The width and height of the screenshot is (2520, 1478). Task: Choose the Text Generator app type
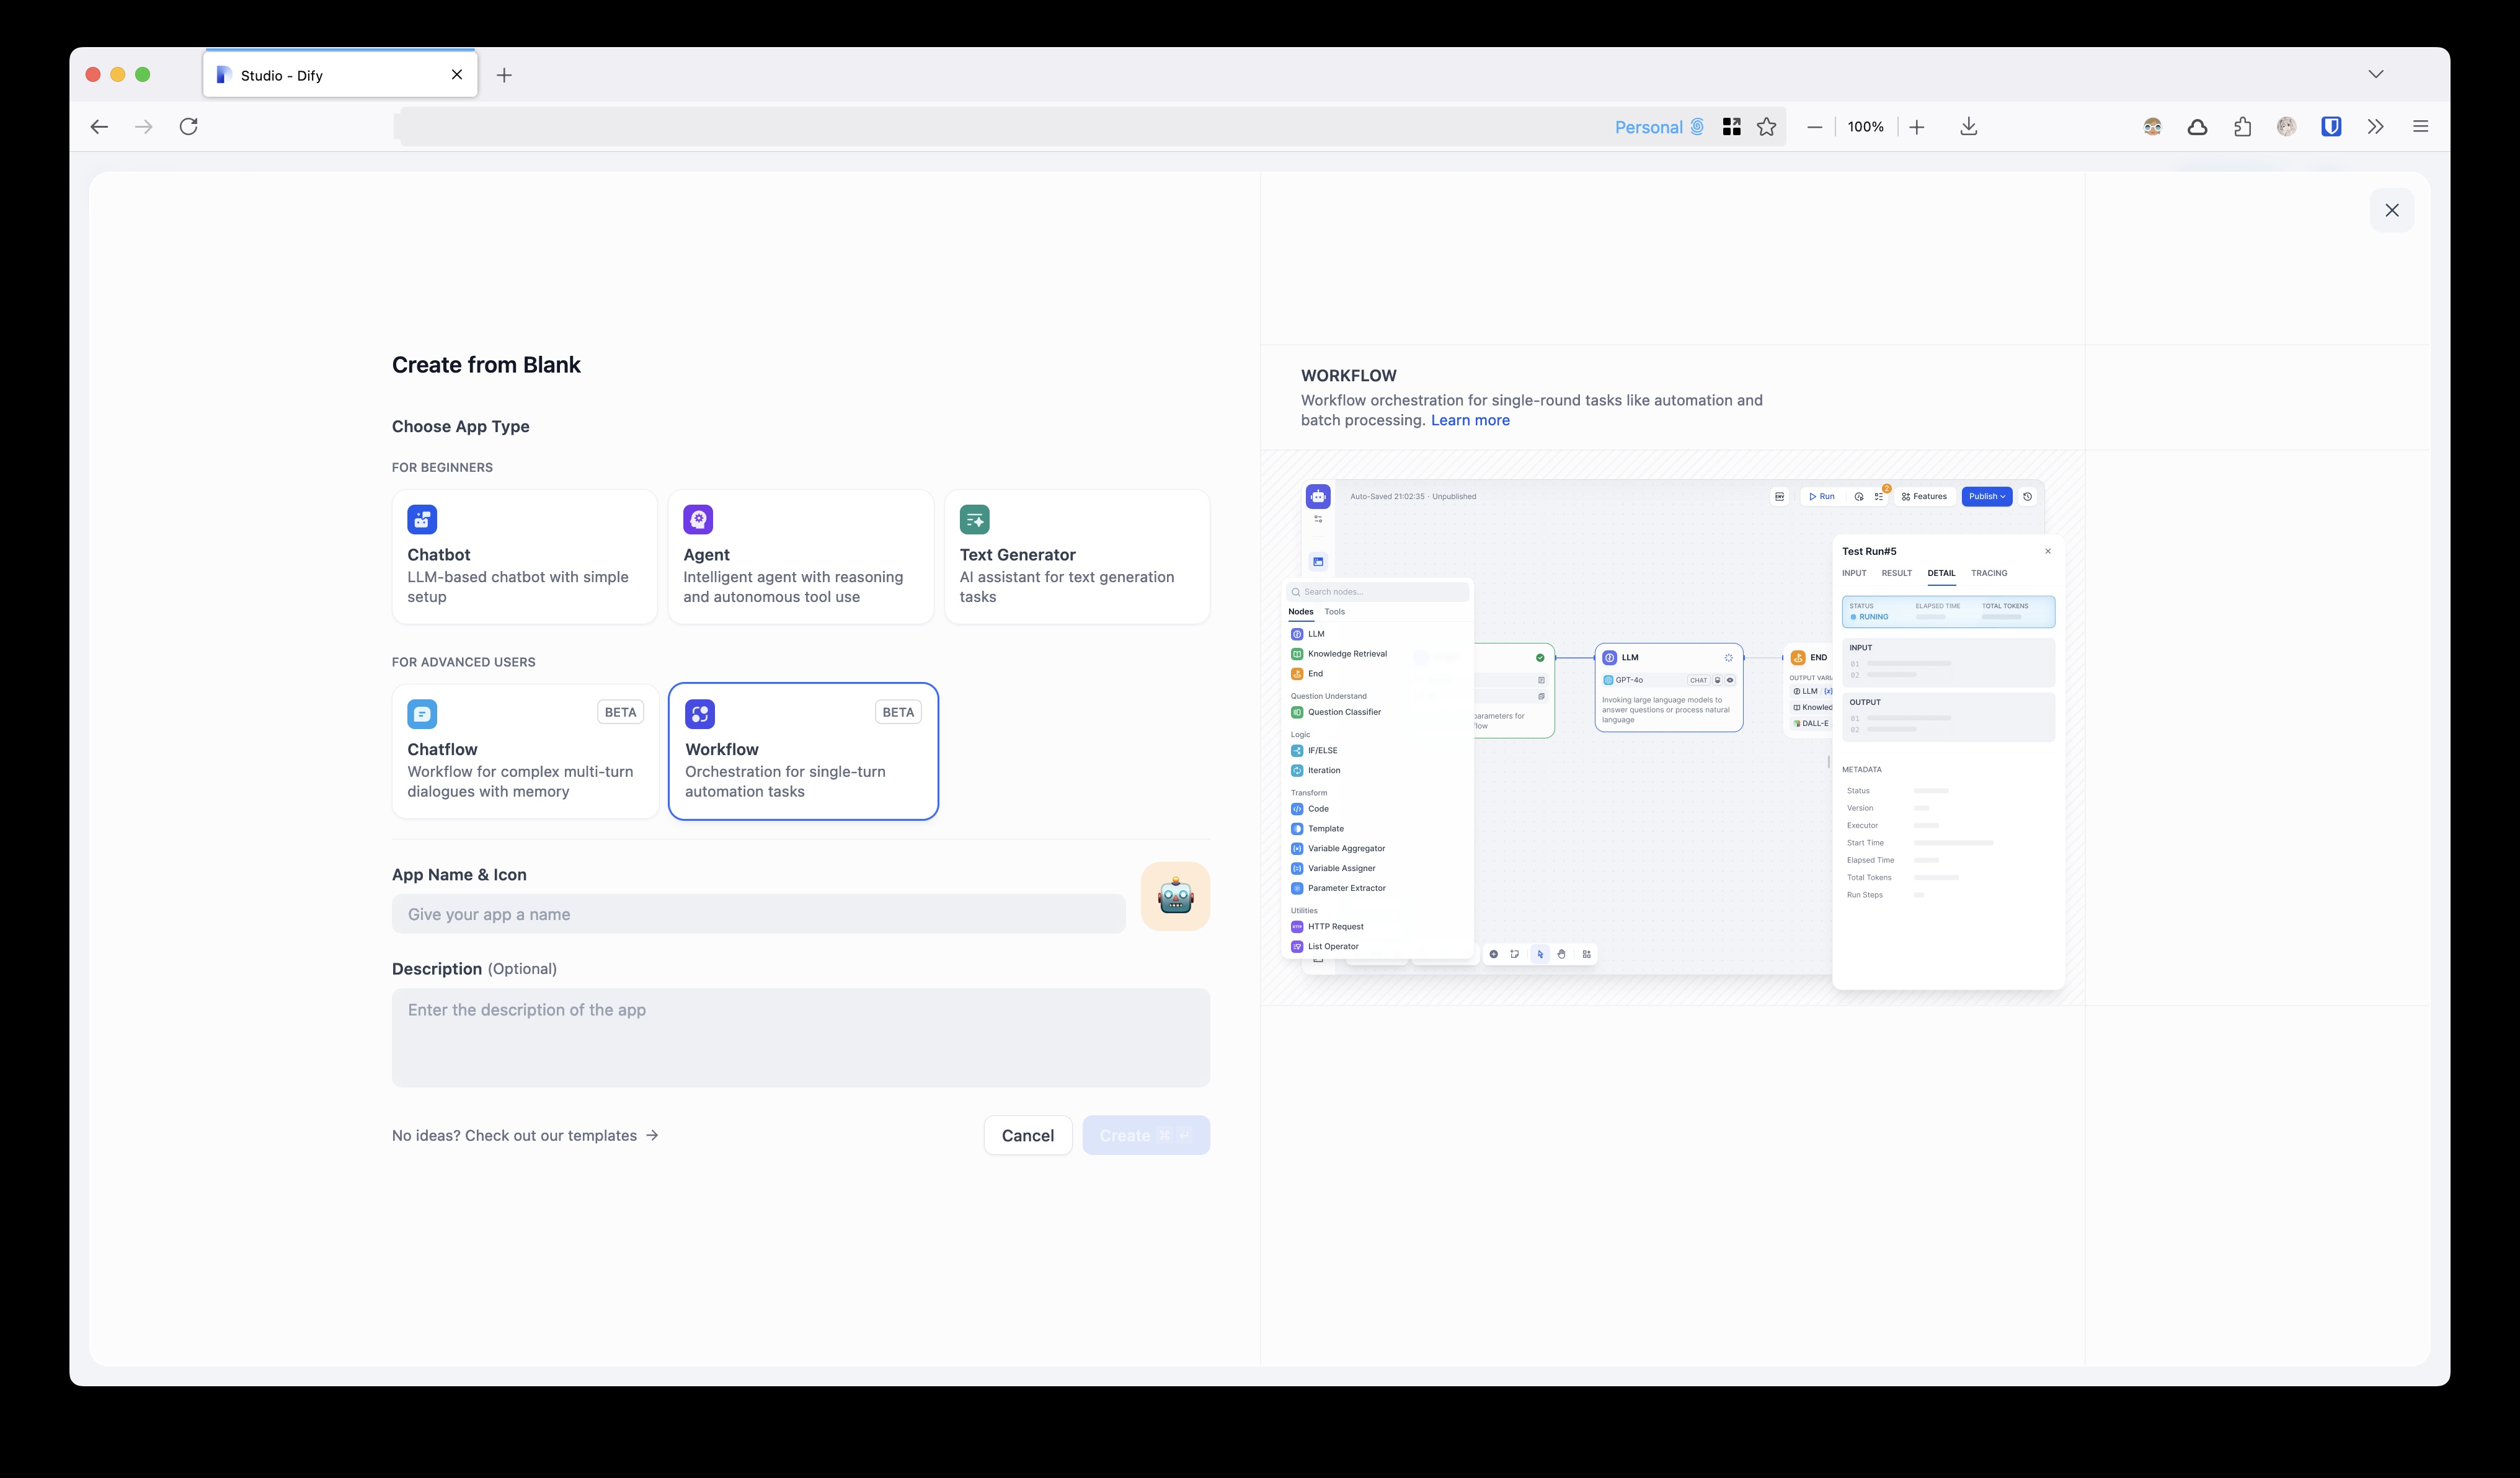click(1077, 557)
